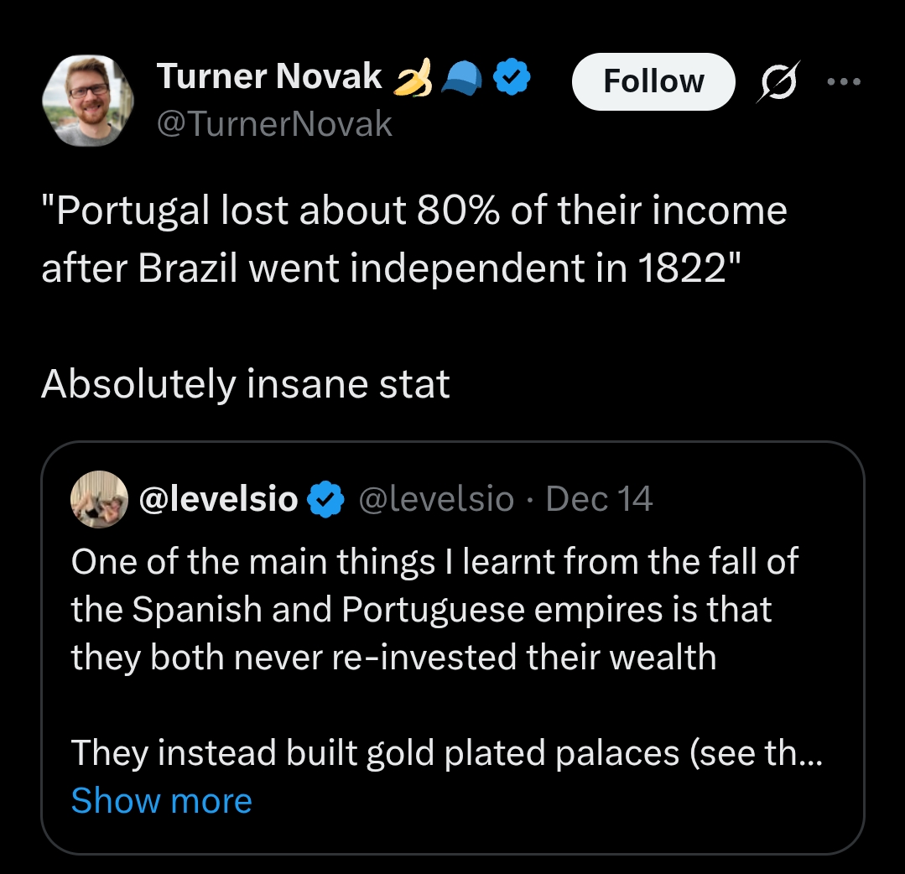Viewport: 905px width, 874px height.
Task: Click the bold @levelsio display name
Action: (x=219, y=499)
